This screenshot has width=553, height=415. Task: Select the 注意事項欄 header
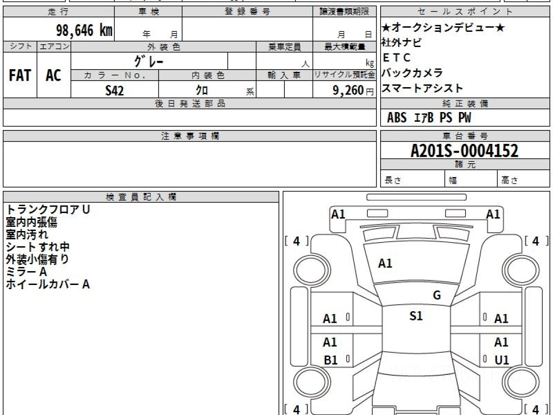[x=190, y=136]
